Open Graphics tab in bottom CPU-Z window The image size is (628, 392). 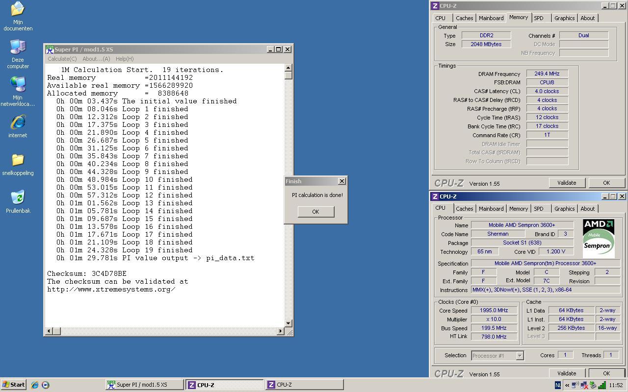[x=564, y=209]
